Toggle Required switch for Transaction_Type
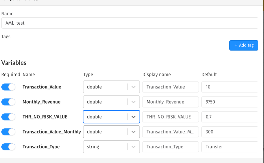264x163 pixels. [x=8, y=147]
